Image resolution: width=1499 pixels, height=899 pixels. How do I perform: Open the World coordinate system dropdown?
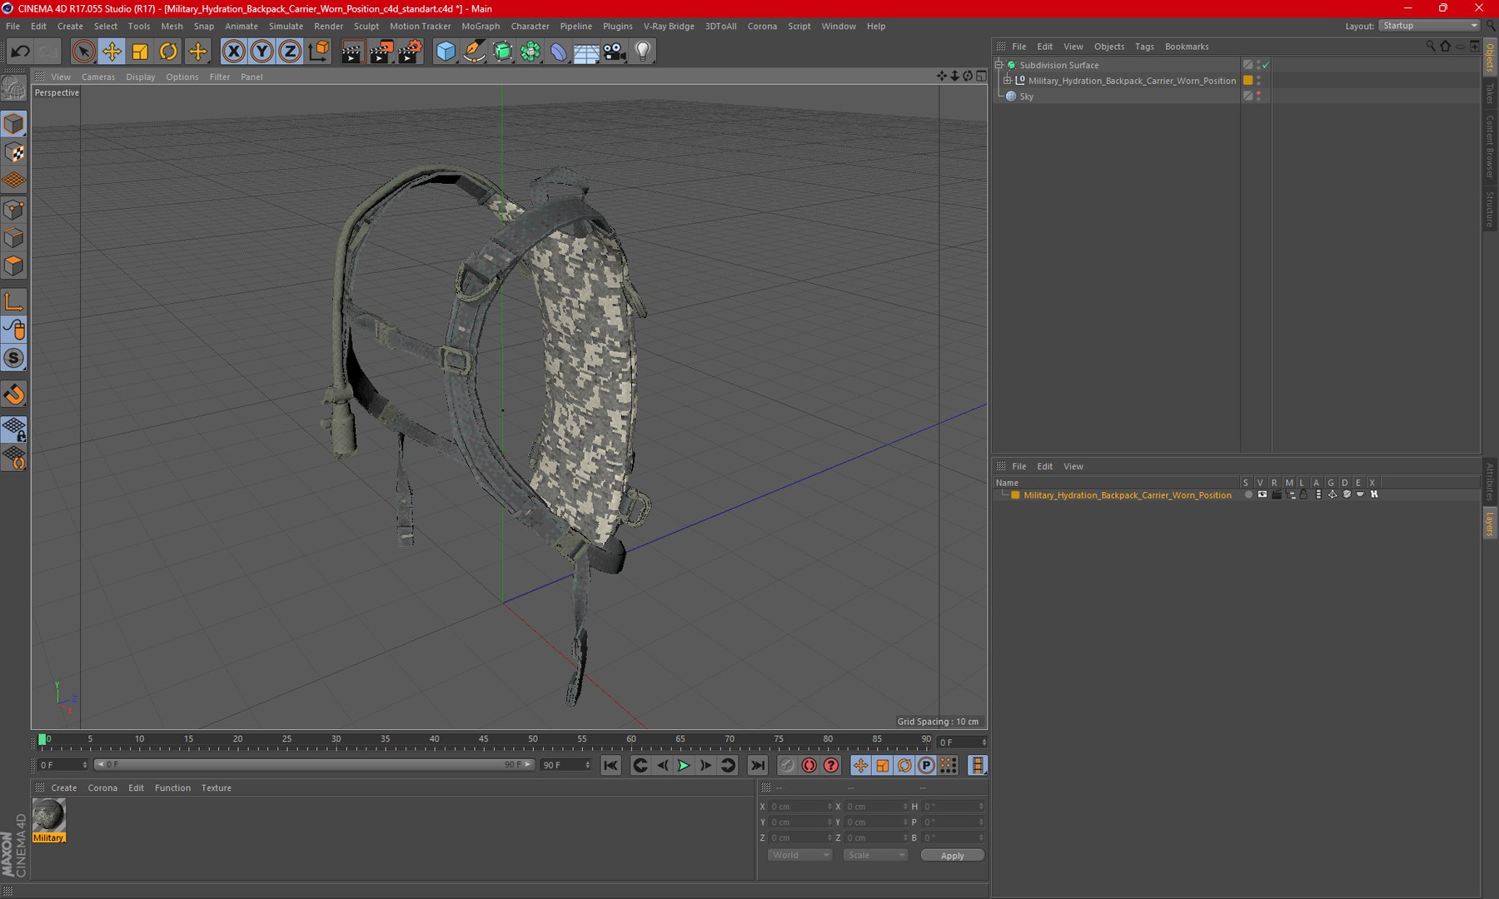click(x=799, y=855)
